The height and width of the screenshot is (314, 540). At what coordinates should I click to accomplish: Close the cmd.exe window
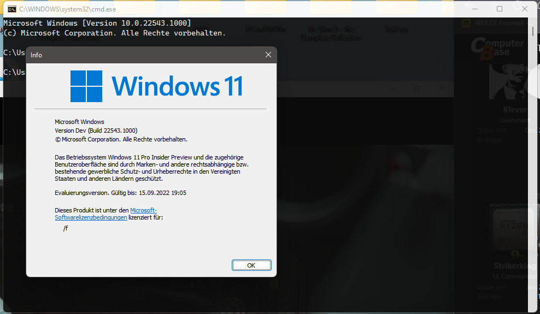coord(525,9)
